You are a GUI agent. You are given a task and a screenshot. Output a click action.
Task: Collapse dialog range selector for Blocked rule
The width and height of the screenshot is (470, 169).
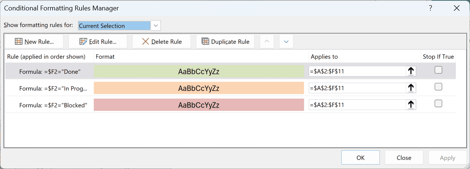[411, 105]
